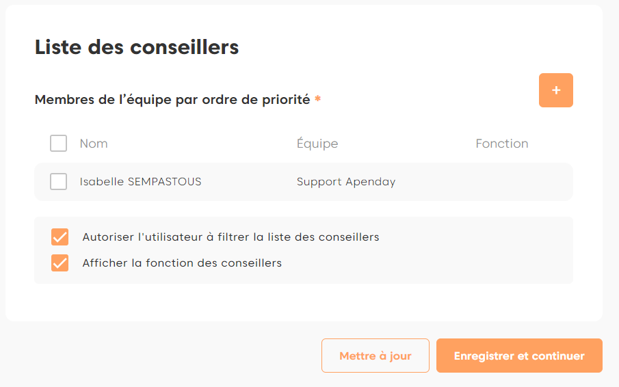The image size is (619, 387).
Task: Click the Nom column header
Action: [x=94, y=144]
